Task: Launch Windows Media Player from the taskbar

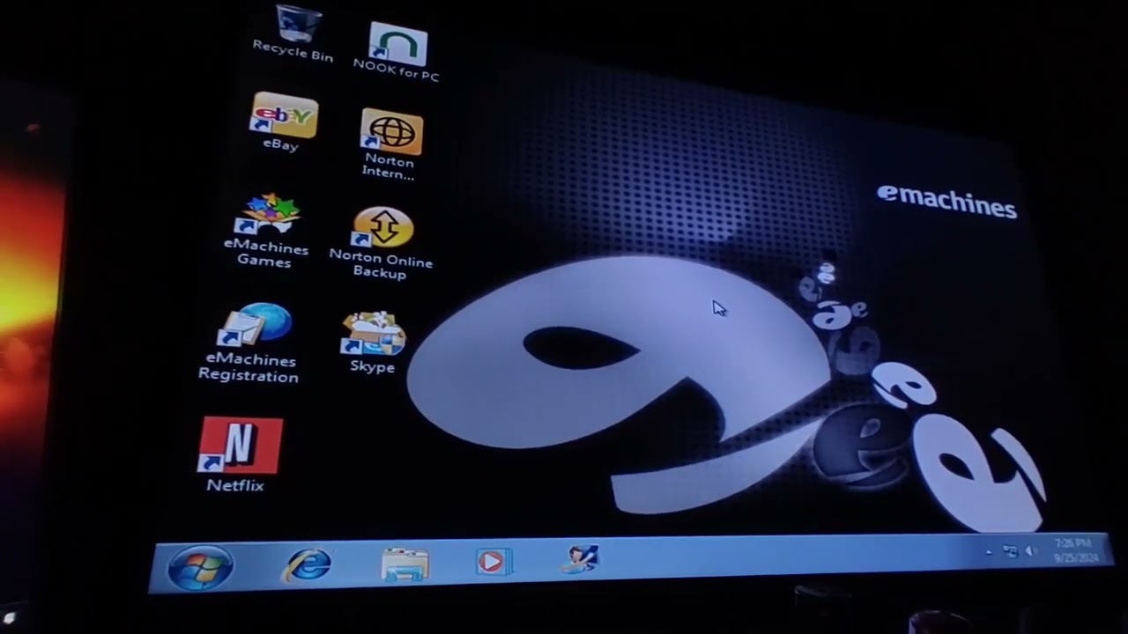Action: [493, 561]
